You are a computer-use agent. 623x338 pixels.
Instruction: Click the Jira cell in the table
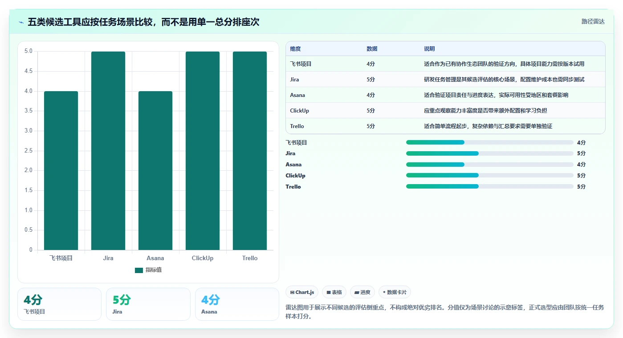pyautogui.click(x=294, y=80)
